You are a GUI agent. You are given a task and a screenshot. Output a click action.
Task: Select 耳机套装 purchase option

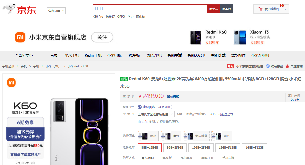(x=186, y=158)
